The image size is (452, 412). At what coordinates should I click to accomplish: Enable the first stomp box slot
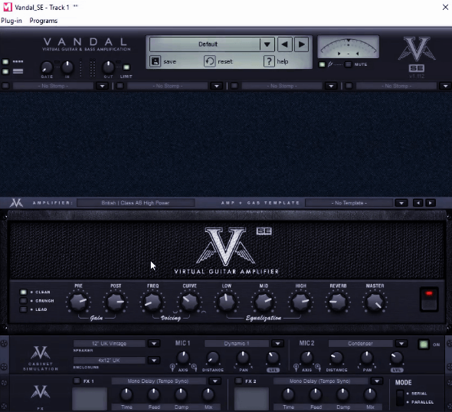[x=5, y=86]
